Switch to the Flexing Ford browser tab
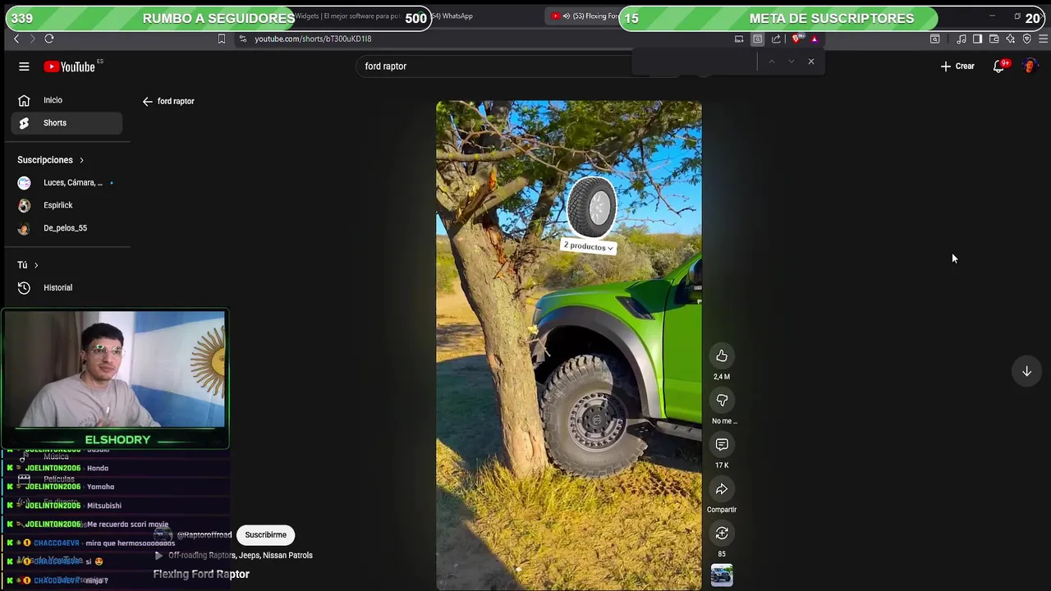 pos(583,16)
